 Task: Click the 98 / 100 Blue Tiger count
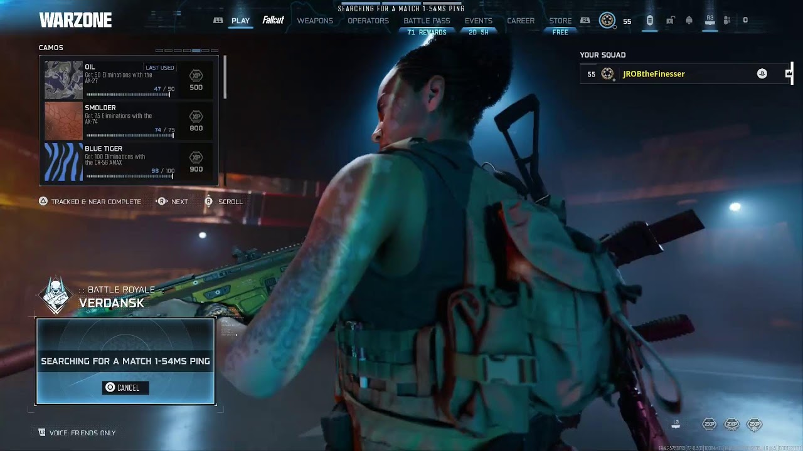click(x=163, y=171)
